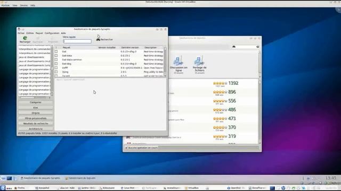Screen dimensions: 341x191
Task: Click the État filter button
Action: tap(36, 108)
